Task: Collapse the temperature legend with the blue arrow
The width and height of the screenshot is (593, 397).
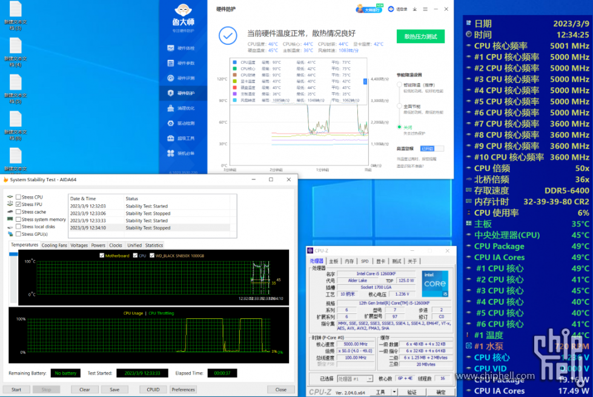Action: (365, 81)
